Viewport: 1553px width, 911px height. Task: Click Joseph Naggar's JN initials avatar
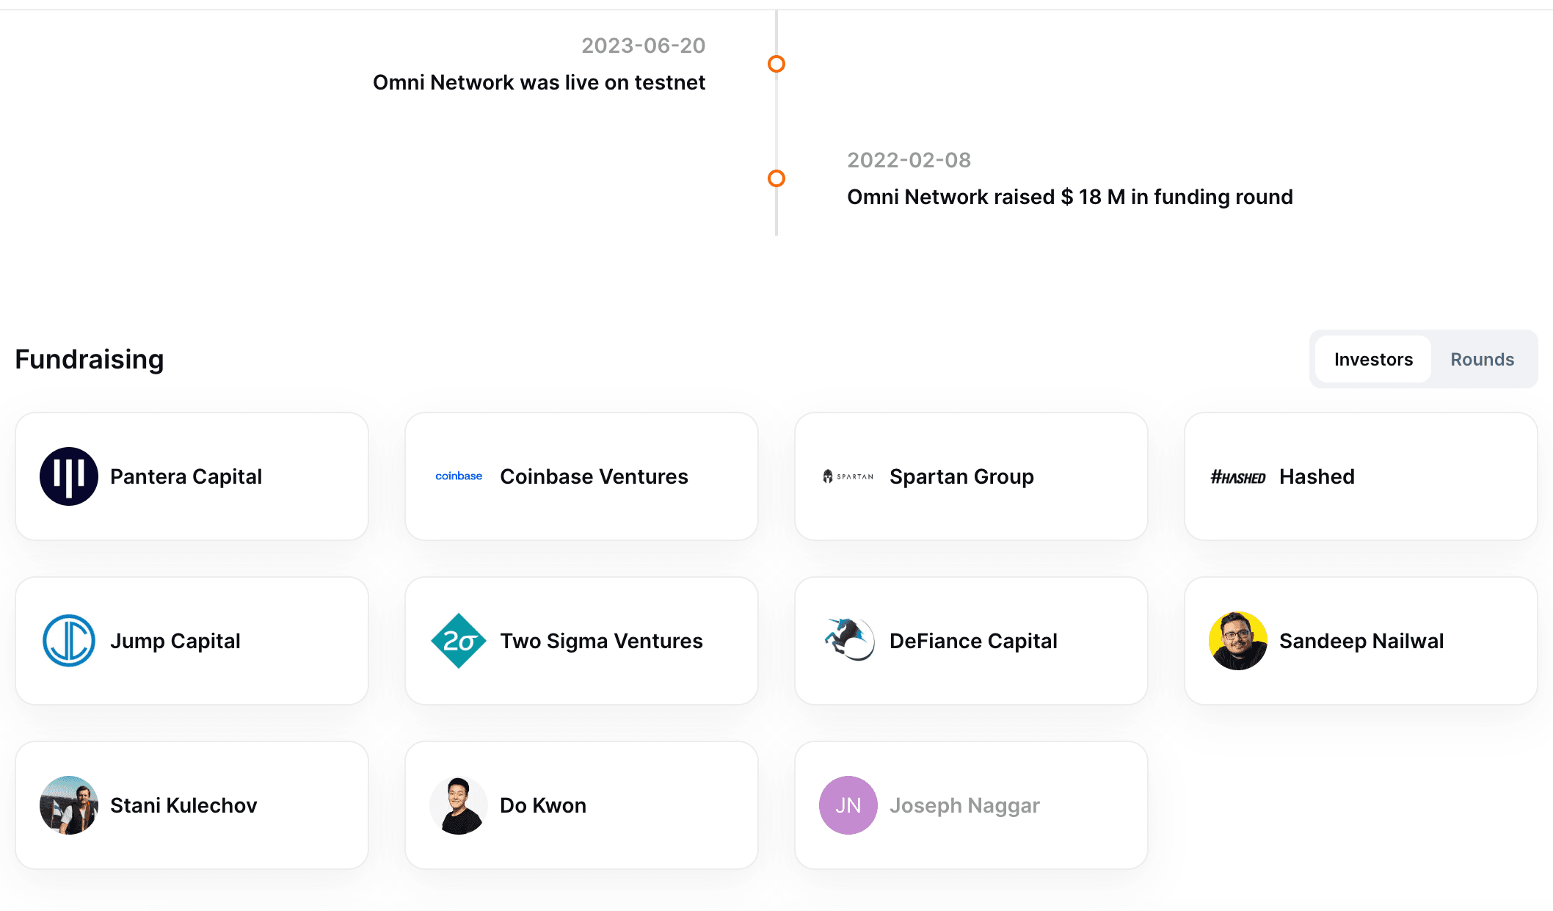848,805
